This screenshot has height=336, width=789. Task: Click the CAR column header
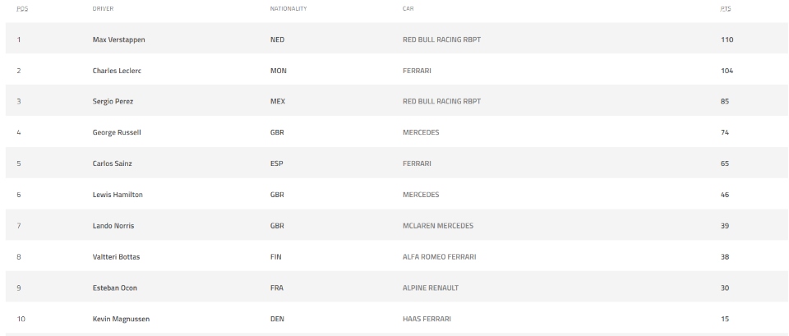point(408,8)
